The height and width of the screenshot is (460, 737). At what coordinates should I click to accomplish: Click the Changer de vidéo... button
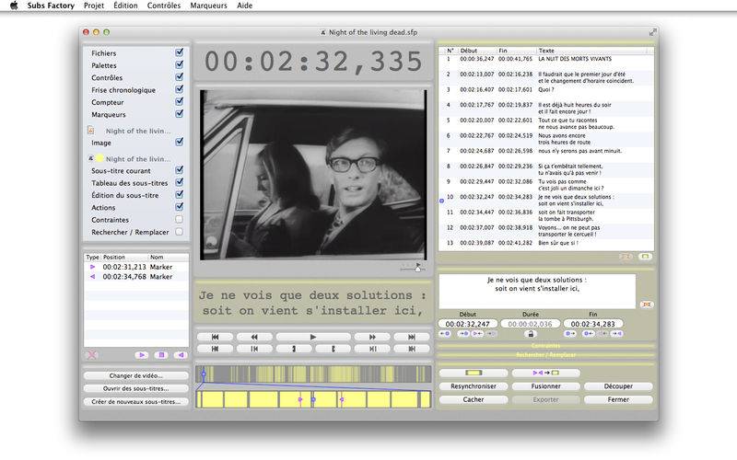tap(135, 375)
